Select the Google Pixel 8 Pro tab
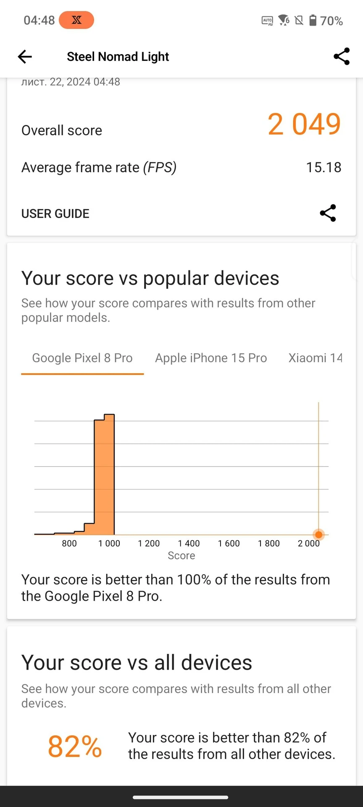 tap(82, 358)
